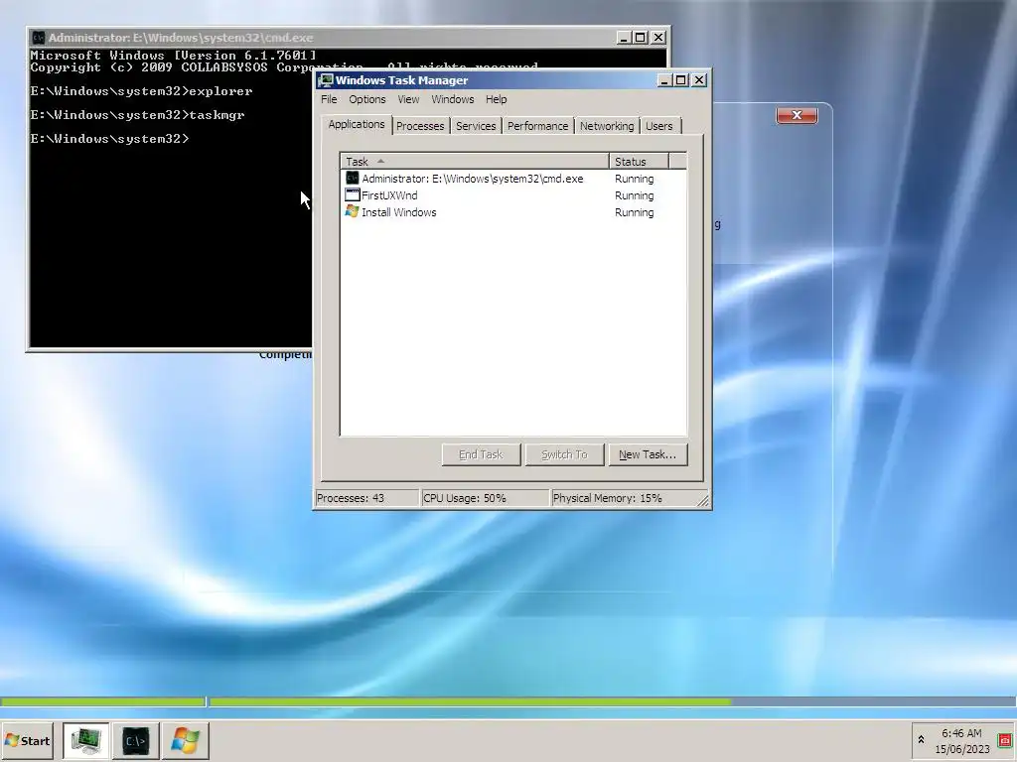Maximize the cmd.exe window
The width and height of the screenshot is (1017, 762).
coord(641,38)
